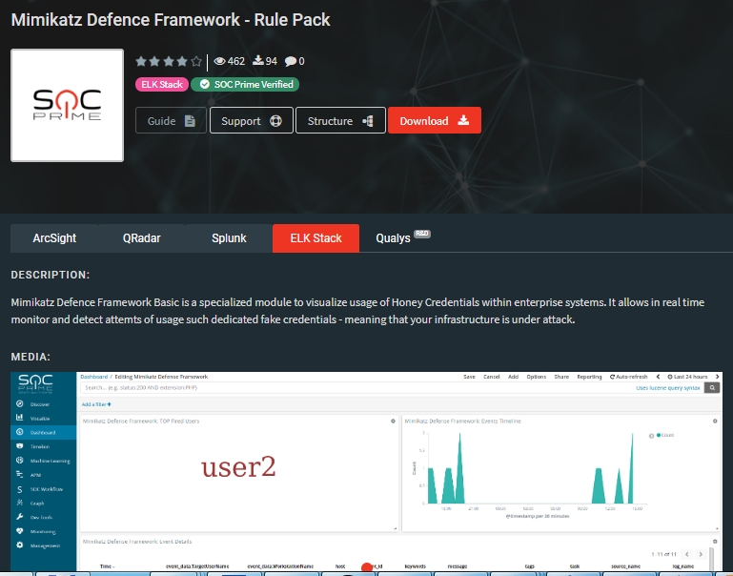
Task: Click Cancel in the dashboard menu
Action: pyautogui.click(x=491, y=377)
